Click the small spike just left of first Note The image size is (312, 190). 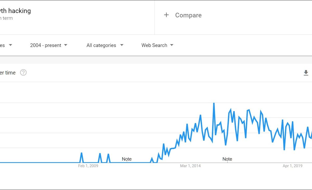coord(108,154)
